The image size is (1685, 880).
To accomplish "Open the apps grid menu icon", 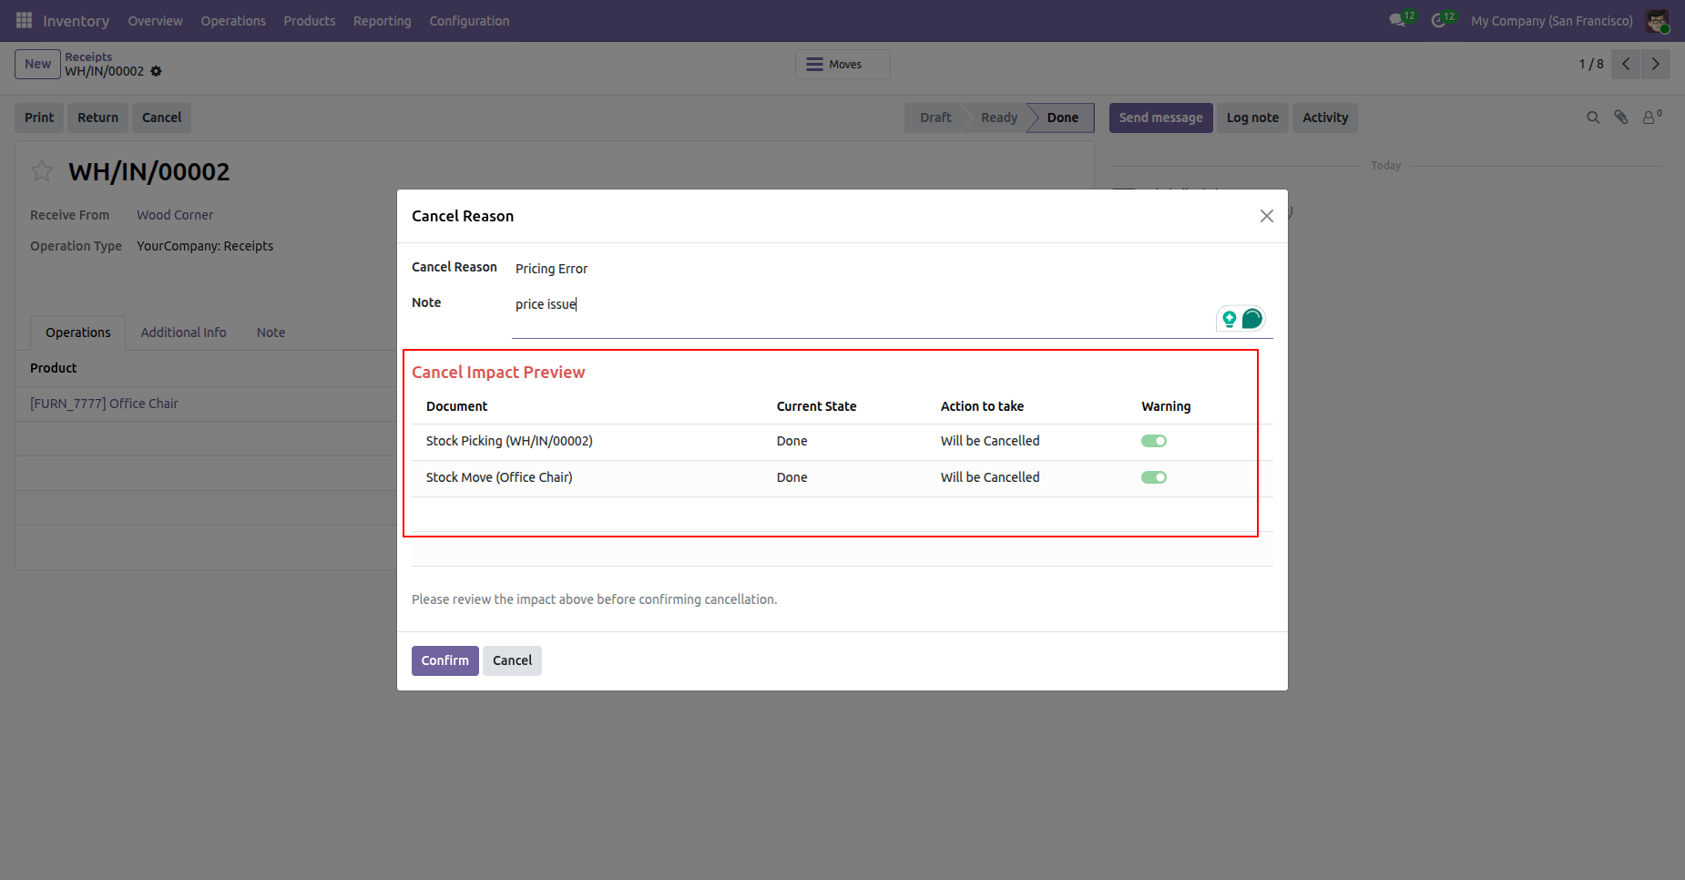I will coord(24,20).
